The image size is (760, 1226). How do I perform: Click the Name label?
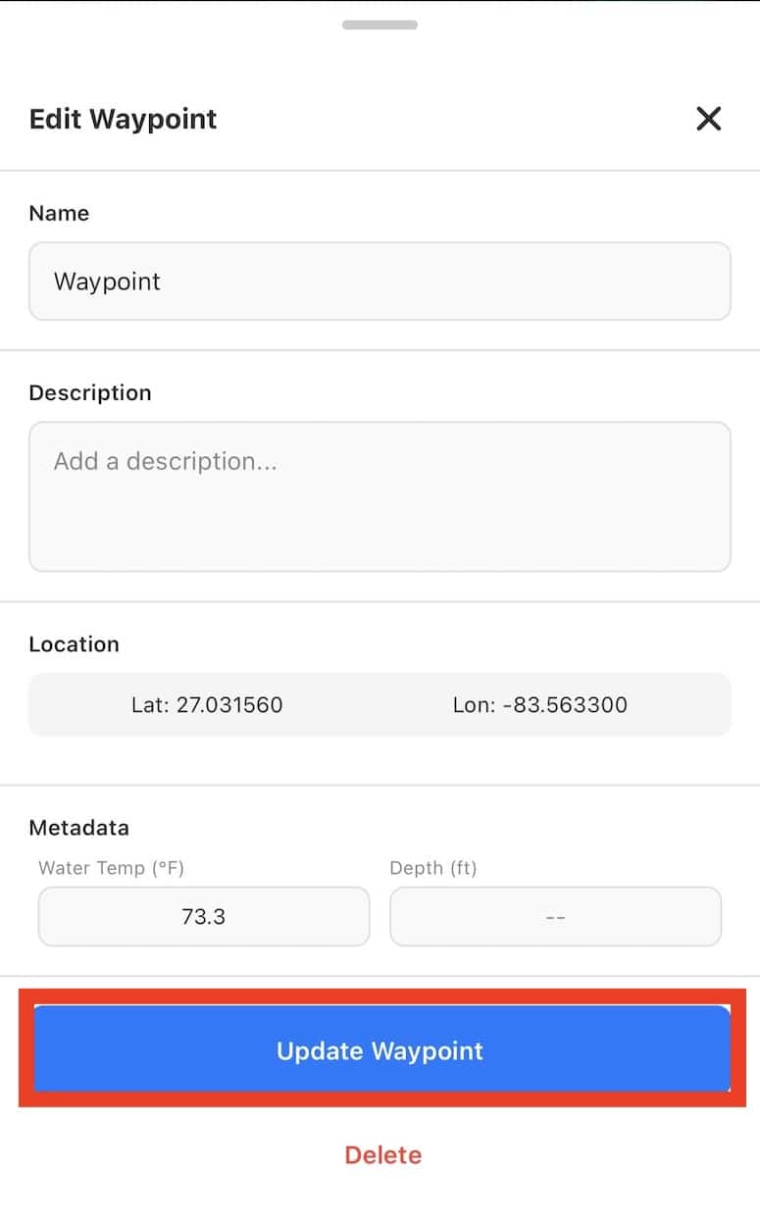click(x=59, y=213)
